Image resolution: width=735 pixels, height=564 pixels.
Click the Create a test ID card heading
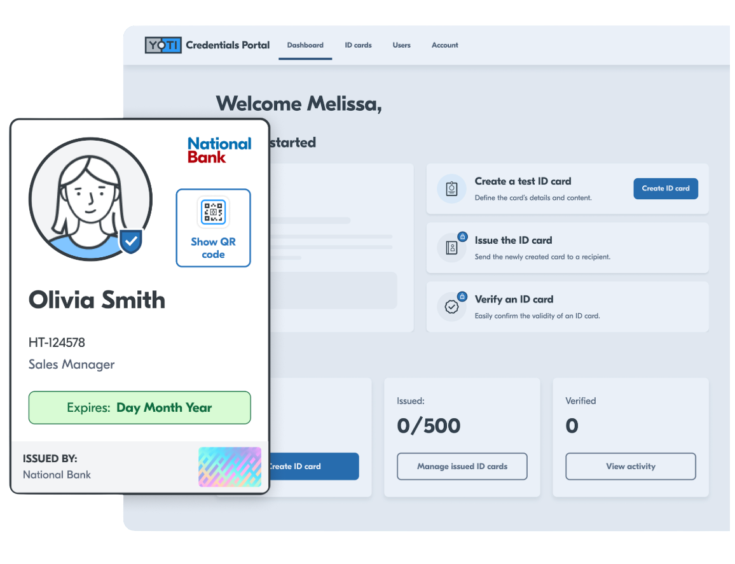[523, 181]
